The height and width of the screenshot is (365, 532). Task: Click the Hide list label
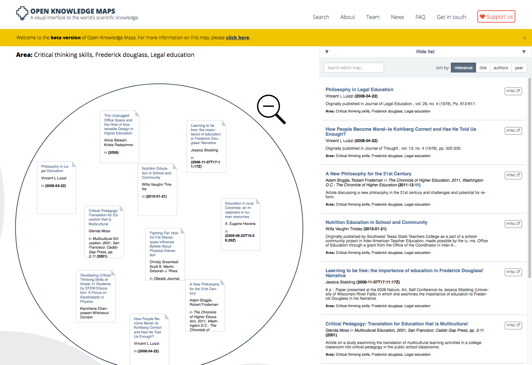[425, 52]
